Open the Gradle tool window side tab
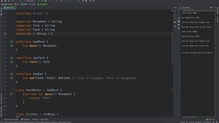219x123 pixels. [x=218, y=11]
